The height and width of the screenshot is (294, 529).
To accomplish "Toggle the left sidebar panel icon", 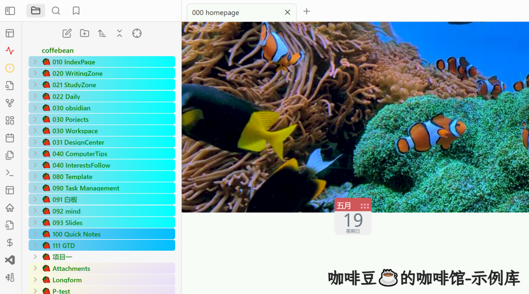I will click(10, 11).
